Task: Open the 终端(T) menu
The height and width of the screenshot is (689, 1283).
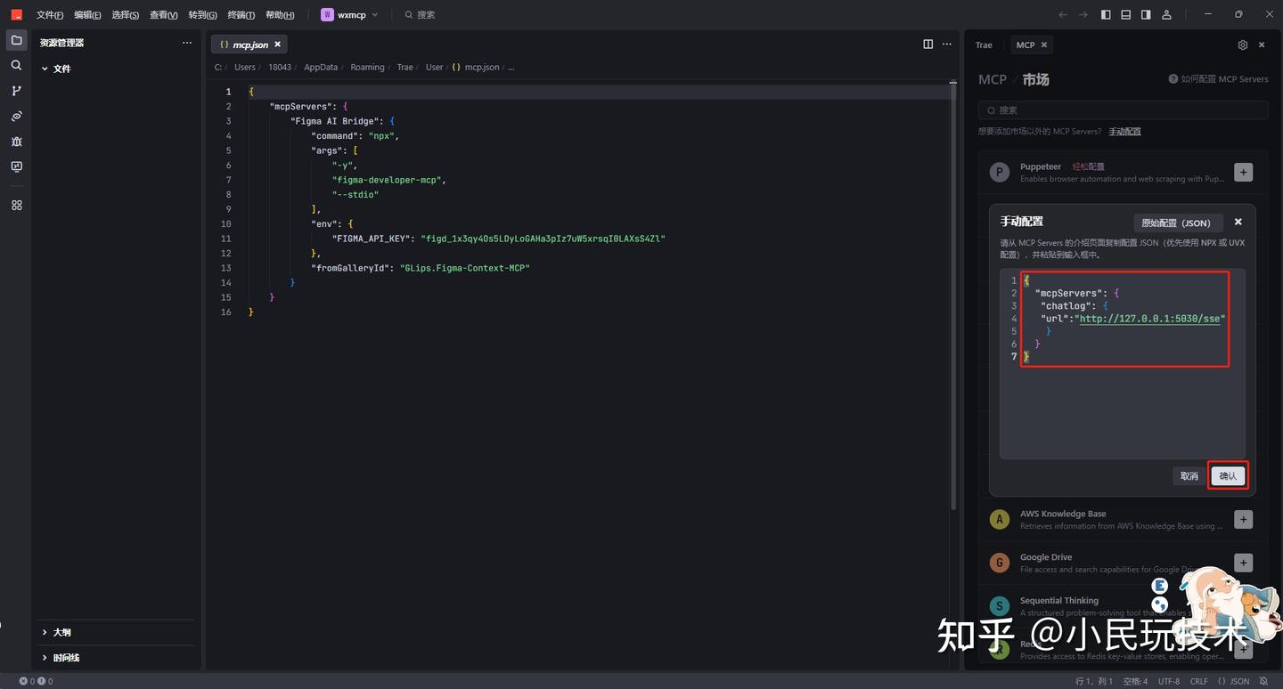Action: [241, 15]
